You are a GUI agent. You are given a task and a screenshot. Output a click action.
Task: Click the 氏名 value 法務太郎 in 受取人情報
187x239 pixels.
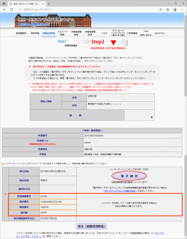pyautogui.click(x=92, y=96)
